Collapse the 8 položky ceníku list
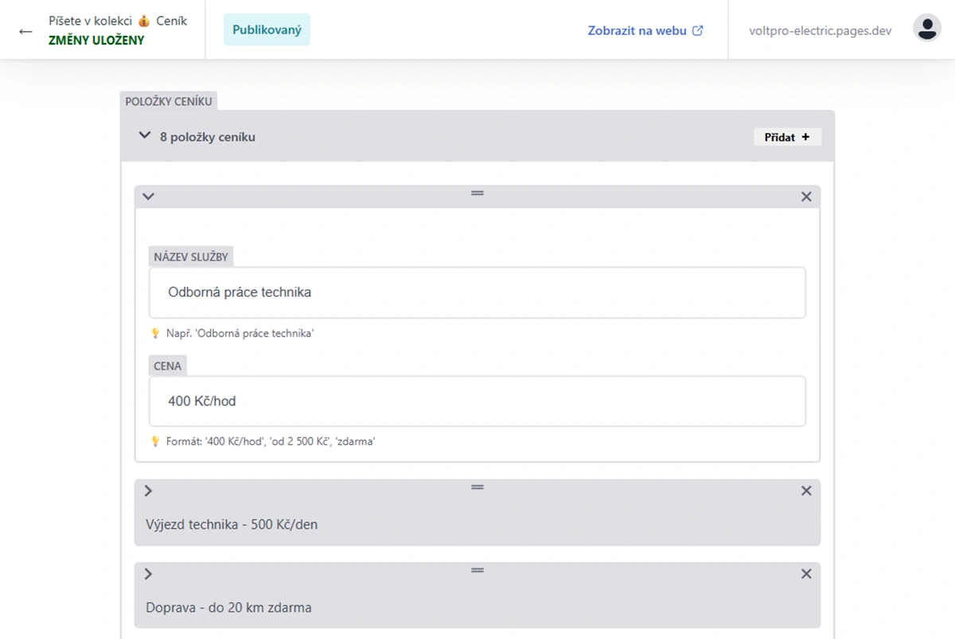 point(145,136)
